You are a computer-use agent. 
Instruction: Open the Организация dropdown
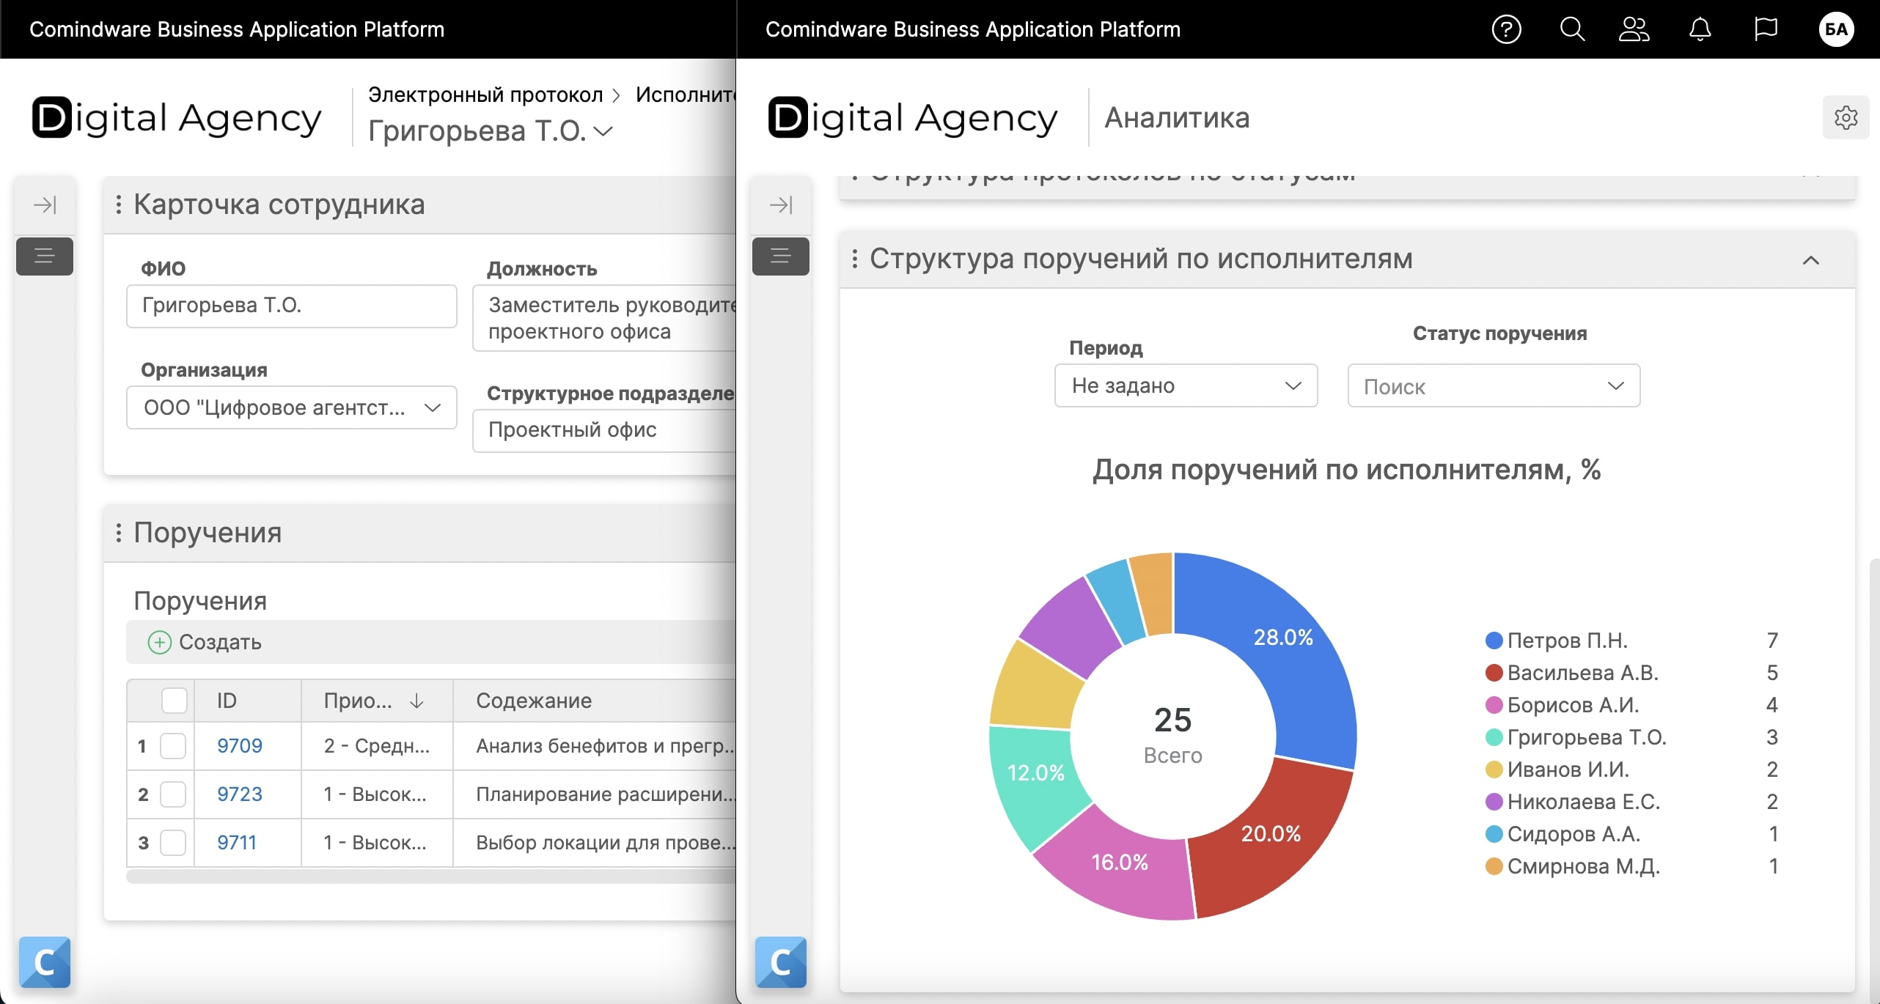(x=292, y=407)
